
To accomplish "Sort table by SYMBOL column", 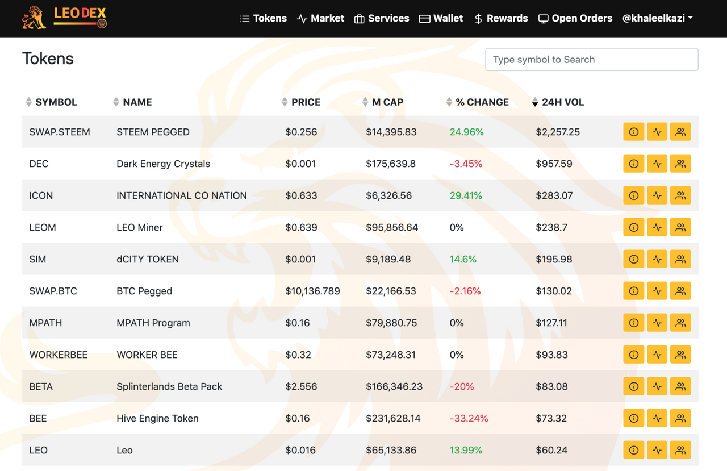I will [x=51, y=102].
